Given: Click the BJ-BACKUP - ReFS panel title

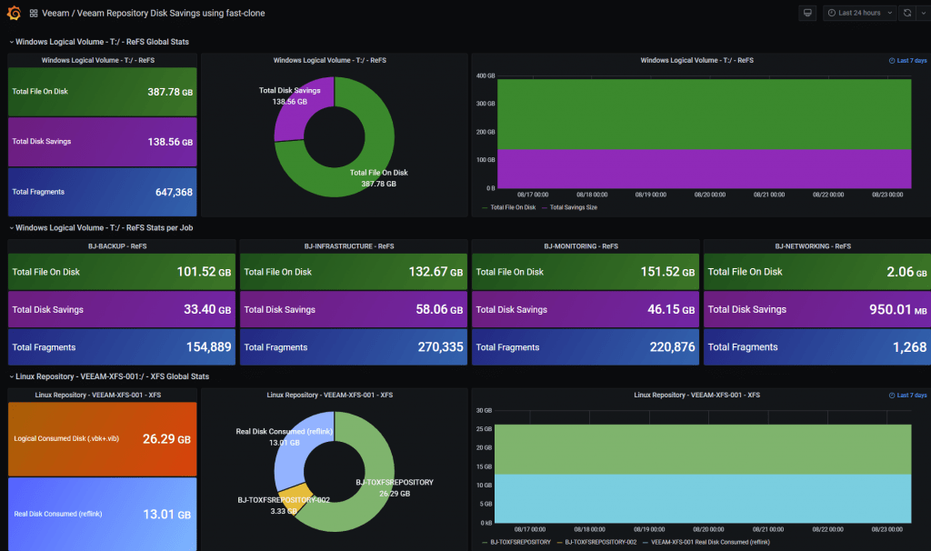Looking at the screenshot, I should click(x=117, y=245).
